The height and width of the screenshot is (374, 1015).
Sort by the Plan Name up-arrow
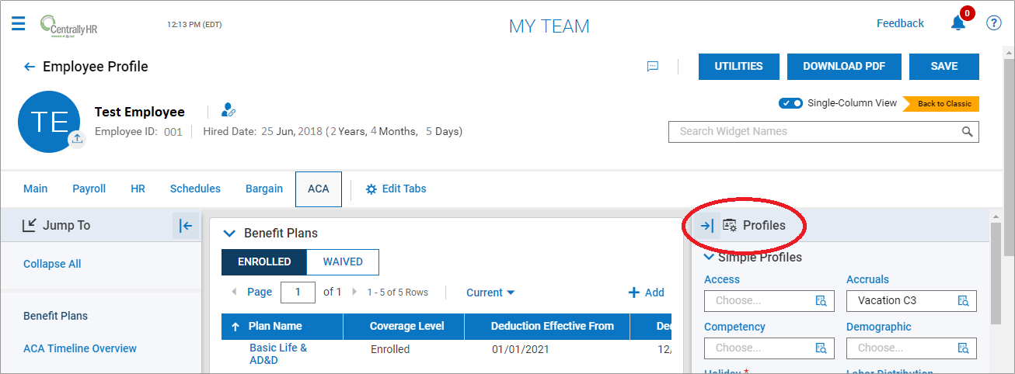click(235, 327)
